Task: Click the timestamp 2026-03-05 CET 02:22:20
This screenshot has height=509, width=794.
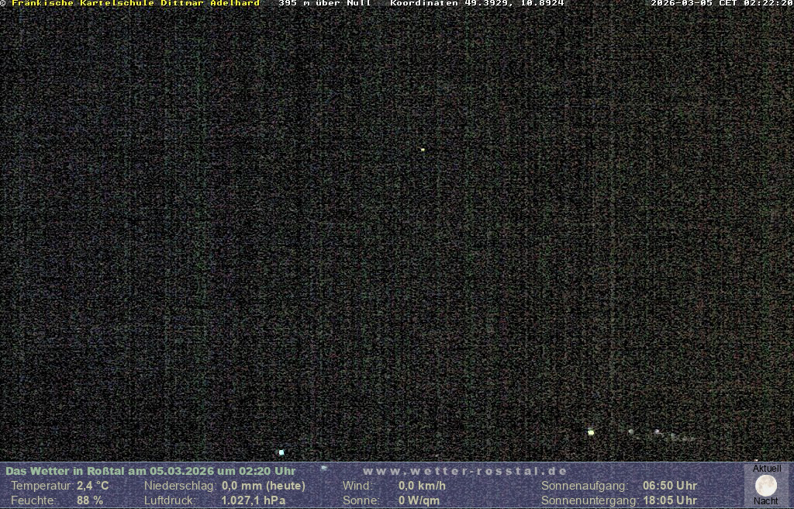Action: (x=721, y=3)
